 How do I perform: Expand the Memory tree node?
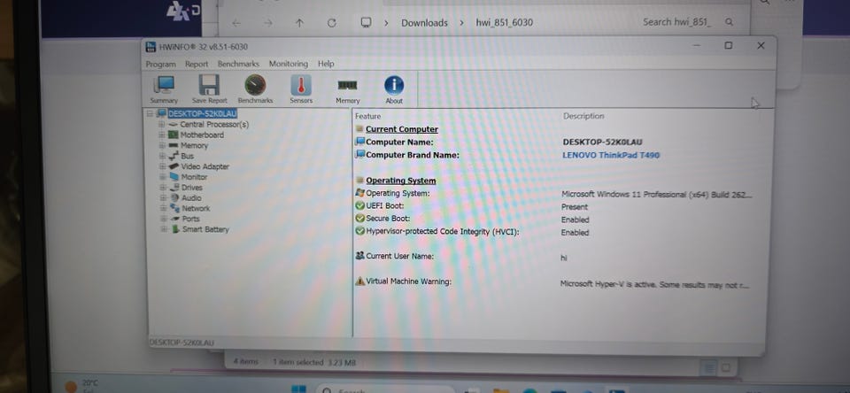pos(161,145)
